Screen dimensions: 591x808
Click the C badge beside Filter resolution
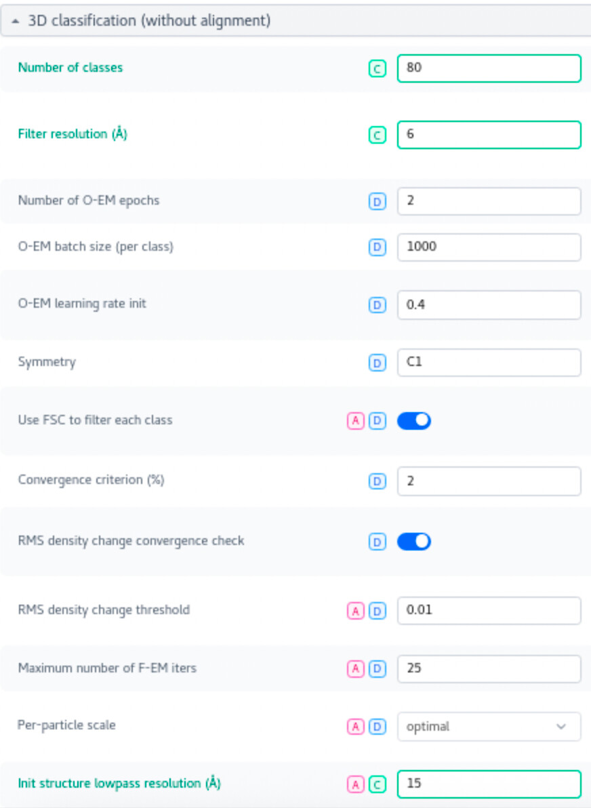coord(378,135)
